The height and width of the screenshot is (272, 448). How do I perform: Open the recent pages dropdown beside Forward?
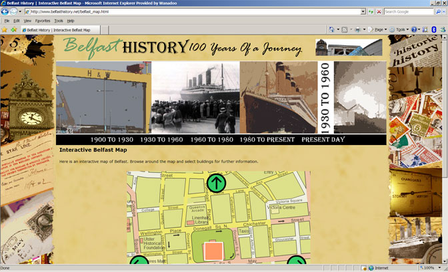click(x=20, y=12)
